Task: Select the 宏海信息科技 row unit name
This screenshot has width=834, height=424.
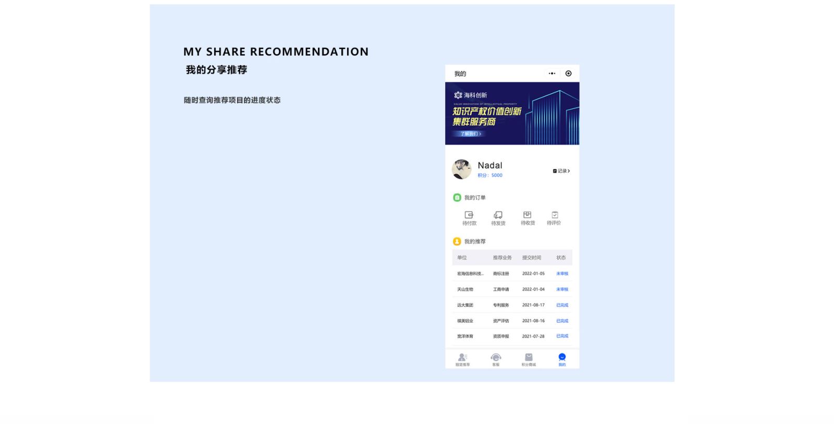Action: (470, 273)
